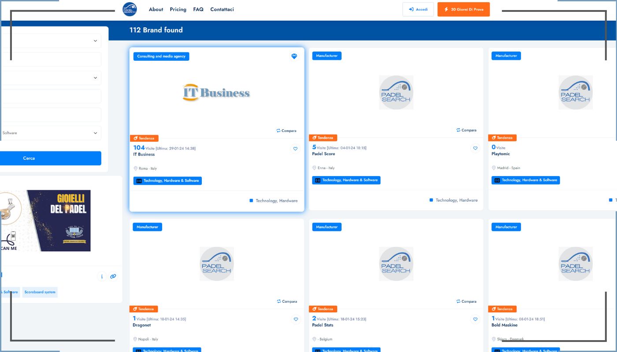
Task: Click Compara on the Padel Stats card
Action: click(x=466, y=301)
